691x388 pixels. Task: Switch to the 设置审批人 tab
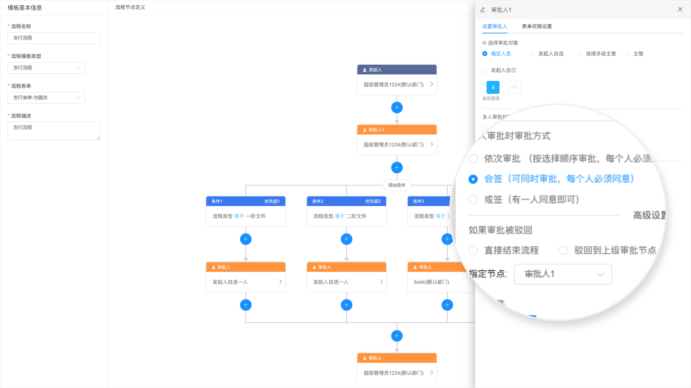(494, 26)
